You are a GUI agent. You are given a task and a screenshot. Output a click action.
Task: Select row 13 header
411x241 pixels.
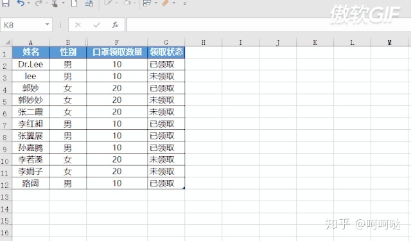click(6, 195)
